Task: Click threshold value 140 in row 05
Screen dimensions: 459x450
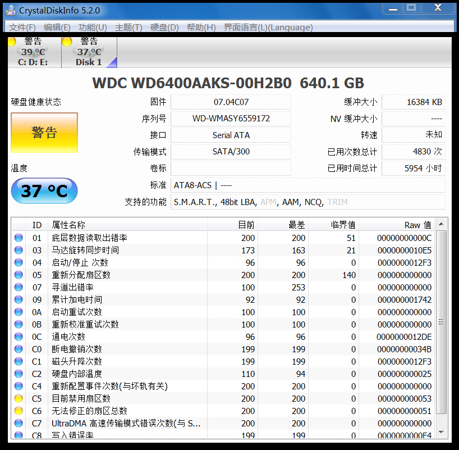Action: click(349, 275)
